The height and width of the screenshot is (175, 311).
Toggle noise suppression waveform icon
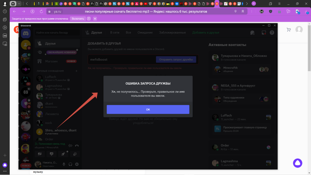coord(70,146)
